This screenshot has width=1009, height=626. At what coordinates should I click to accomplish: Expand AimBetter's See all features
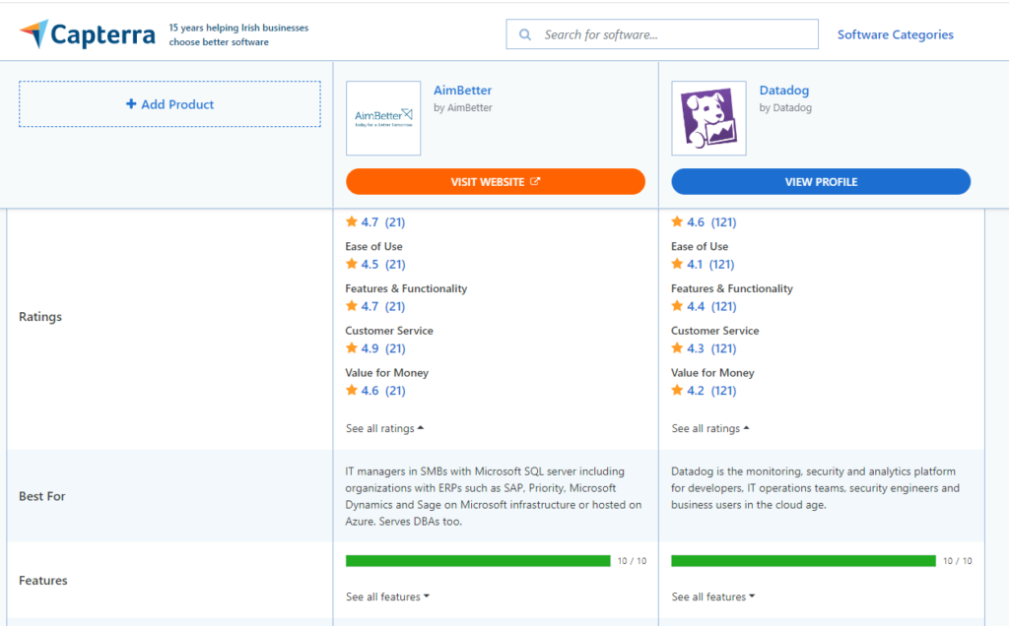(387, 596)
